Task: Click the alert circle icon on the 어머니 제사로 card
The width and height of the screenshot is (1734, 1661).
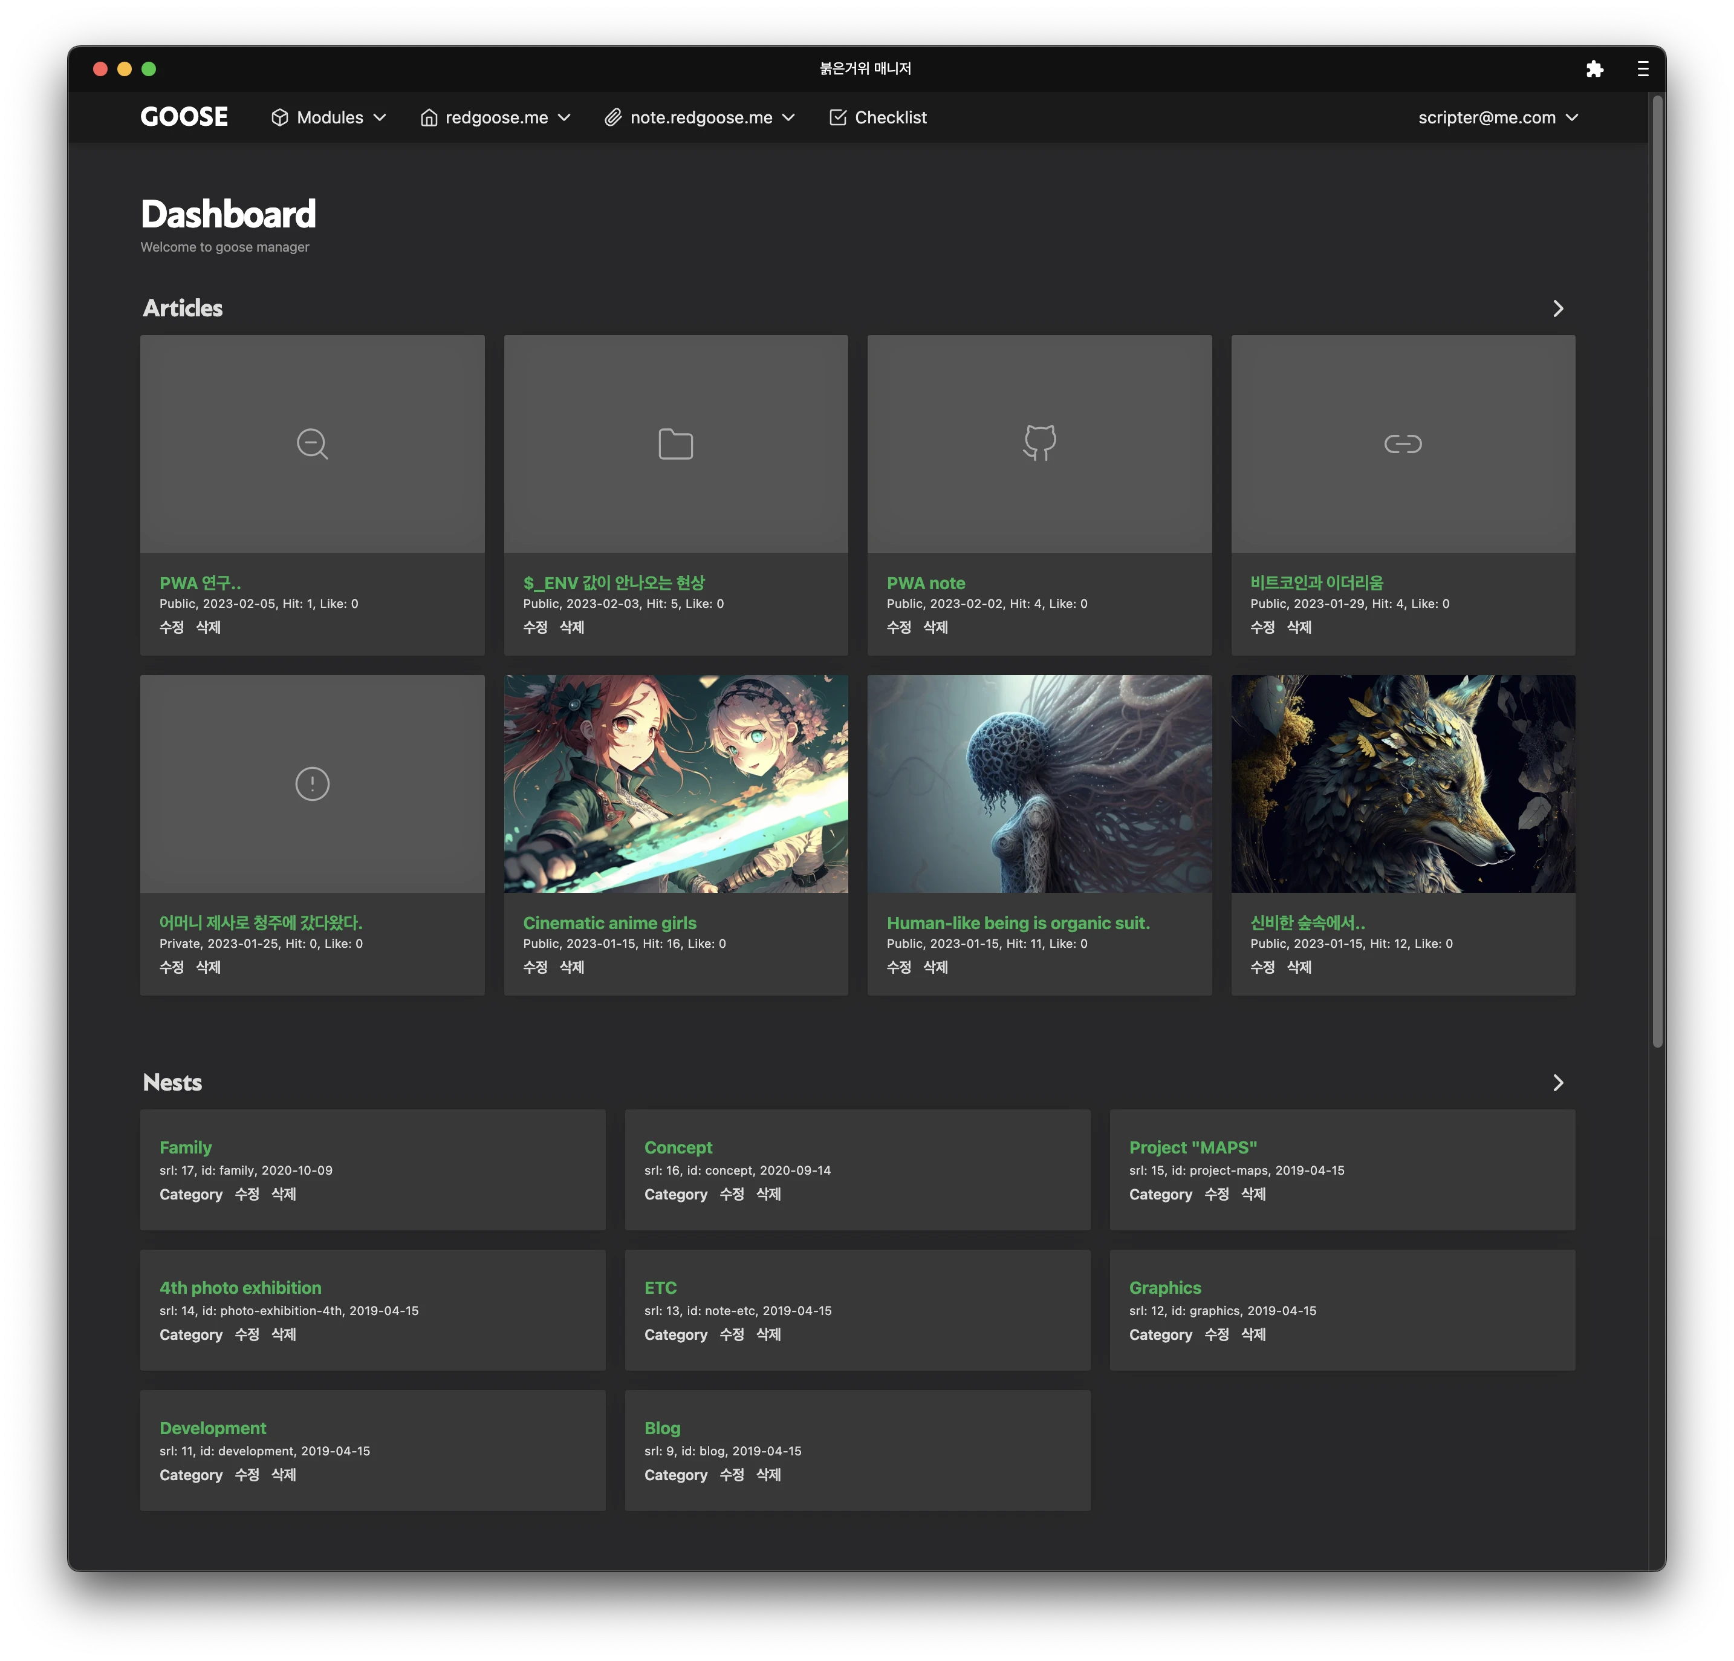Action: [x=313, y=784]
